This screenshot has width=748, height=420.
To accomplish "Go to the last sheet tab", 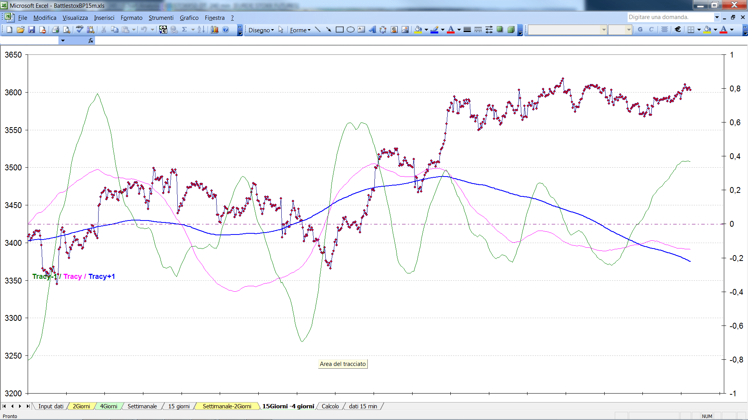I will click(x=28, y=406).
